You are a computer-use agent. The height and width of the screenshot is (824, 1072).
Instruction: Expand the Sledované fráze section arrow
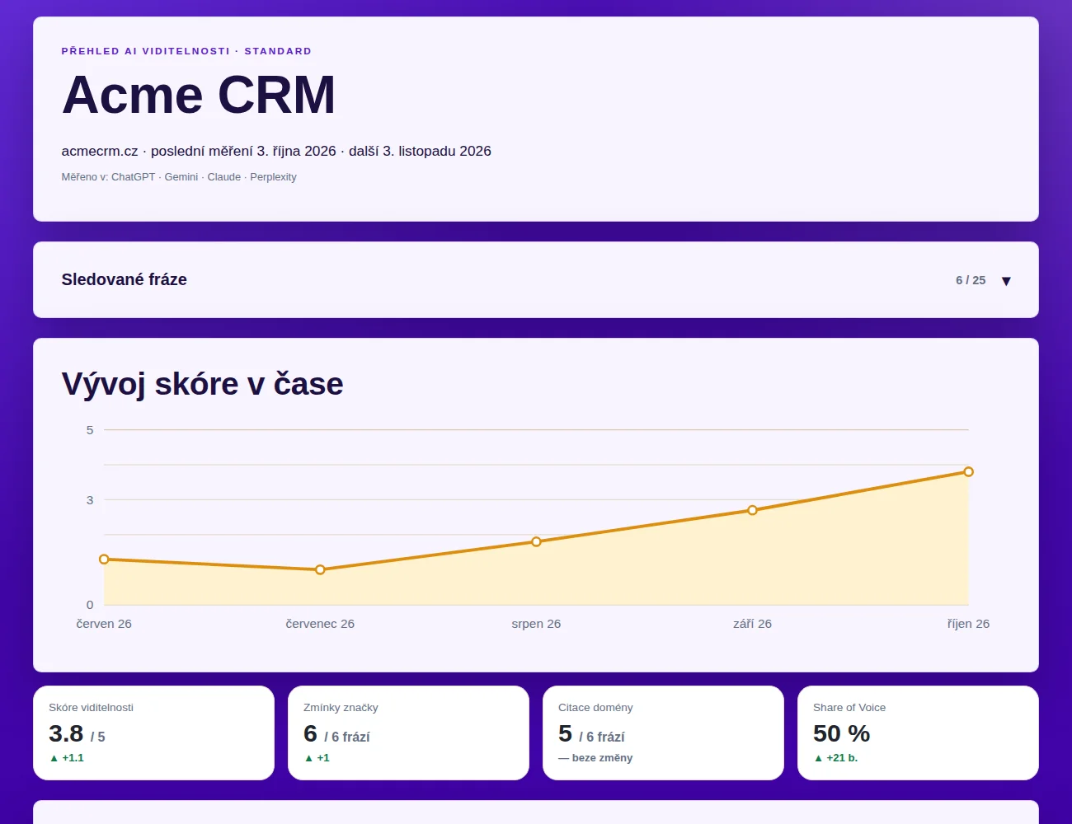coord(1006,281)
